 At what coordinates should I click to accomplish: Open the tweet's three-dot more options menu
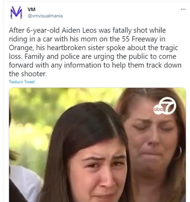click(x=183, y=9)
